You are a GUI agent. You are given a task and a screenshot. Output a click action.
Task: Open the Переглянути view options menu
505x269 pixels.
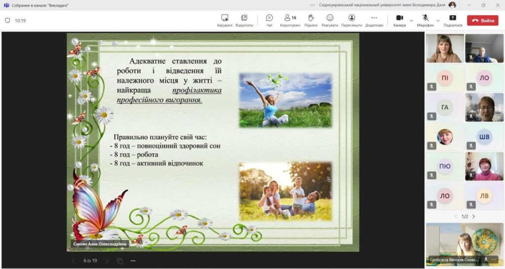click(x=352, y=18)
